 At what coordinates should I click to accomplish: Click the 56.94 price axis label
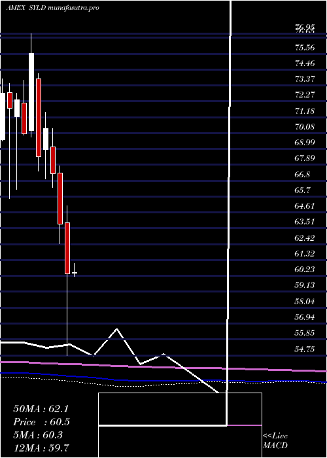[305, 317]
